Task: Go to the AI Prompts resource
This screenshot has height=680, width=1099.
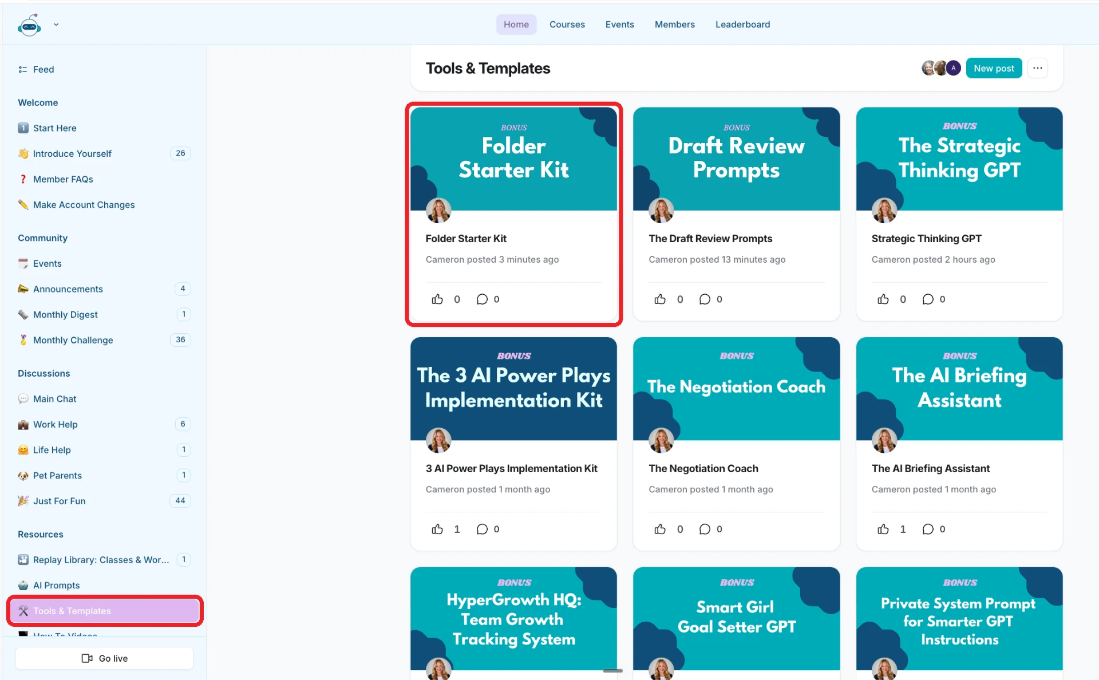Action: click(x=103, y=585)
